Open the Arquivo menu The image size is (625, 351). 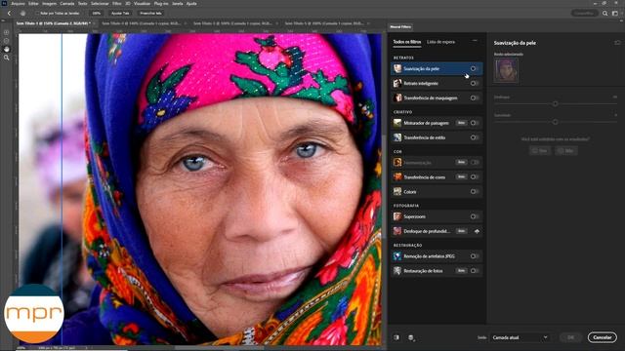[18, 4]
